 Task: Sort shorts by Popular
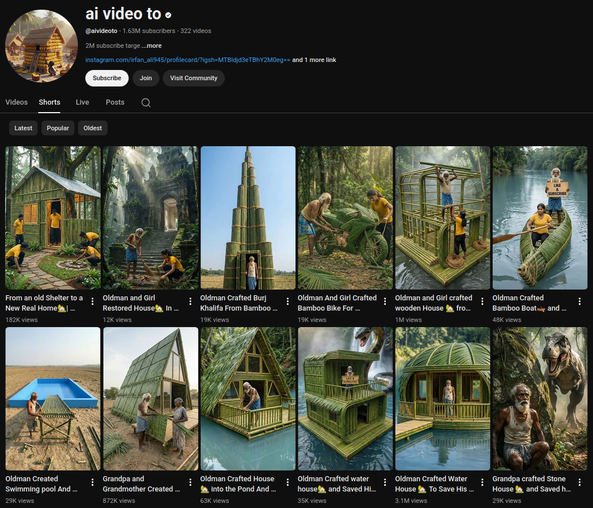point(58,128)
